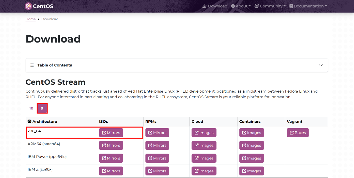Open ARM64 Cloud Images button
The width and height of the screenshot is (354, 178).
click(x=204, y=145)
